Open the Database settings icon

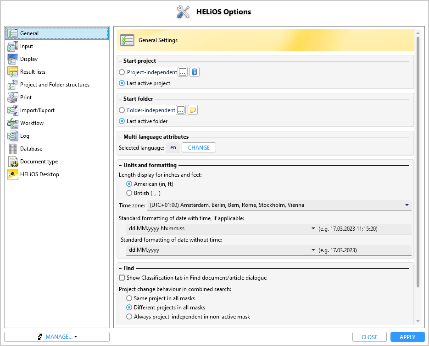coord(12,149)
